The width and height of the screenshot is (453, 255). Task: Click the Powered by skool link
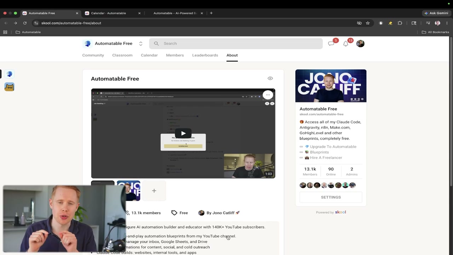pos(331,212)
